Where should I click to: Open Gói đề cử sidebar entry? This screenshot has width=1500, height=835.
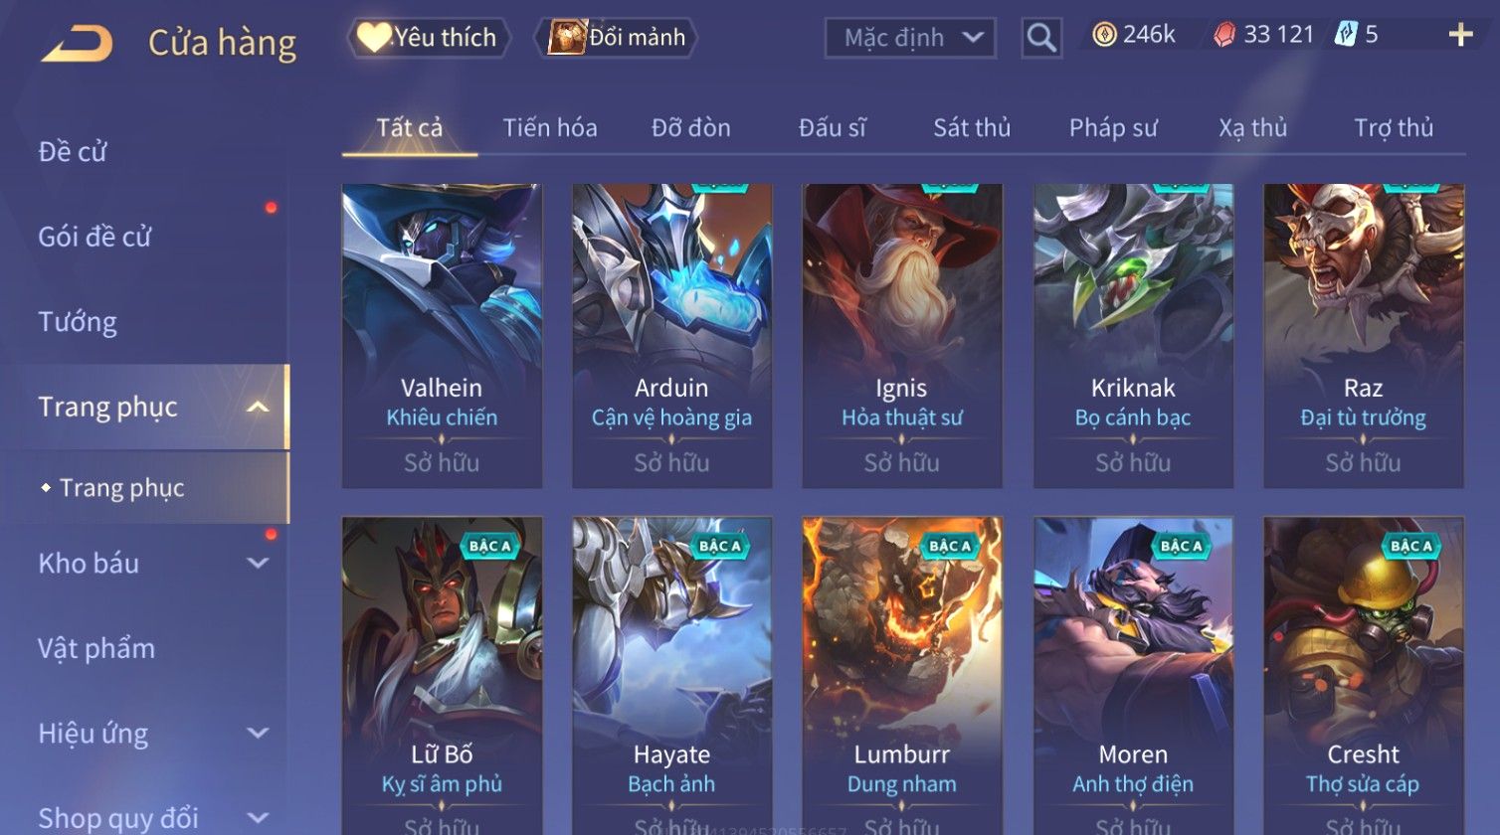[94, 237]
